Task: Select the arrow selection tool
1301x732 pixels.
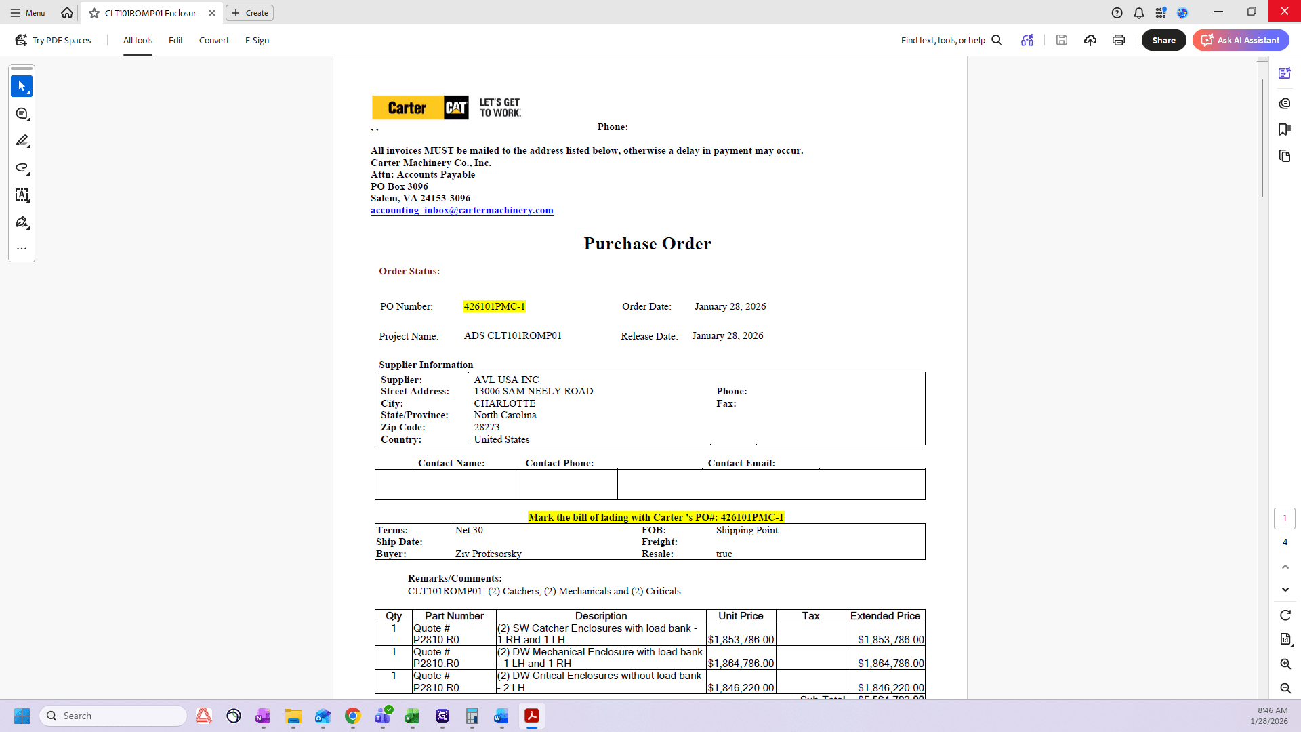Action: [x=22, y=86]
